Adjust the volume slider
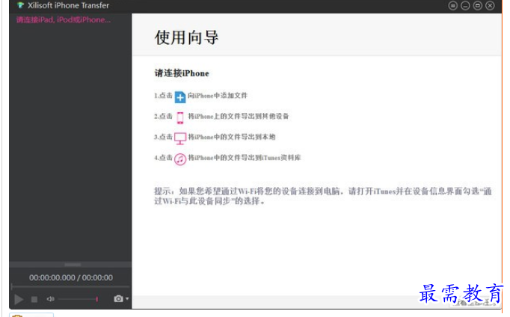 79,299
